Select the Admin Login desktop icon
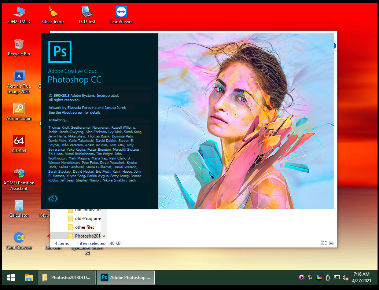 [19, 112]
